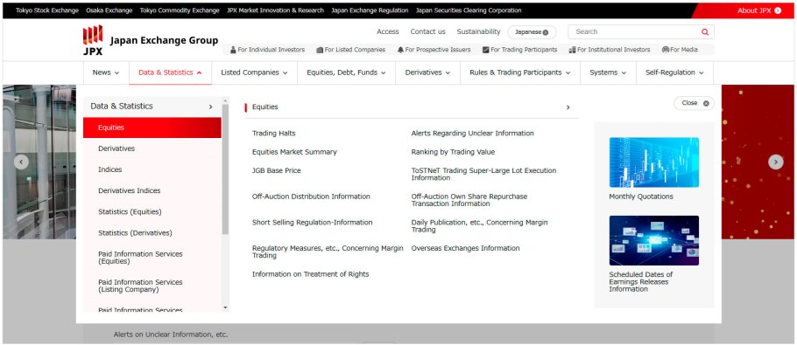Expand the Systems menu
Image resolution: width=797 pixels, height=345 pixels.
click(608, 72)
